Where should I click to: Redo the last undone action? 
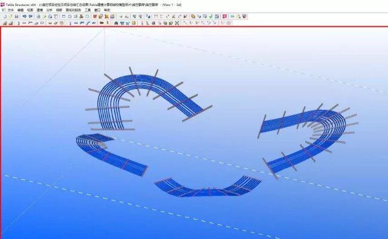pos(30,17)
